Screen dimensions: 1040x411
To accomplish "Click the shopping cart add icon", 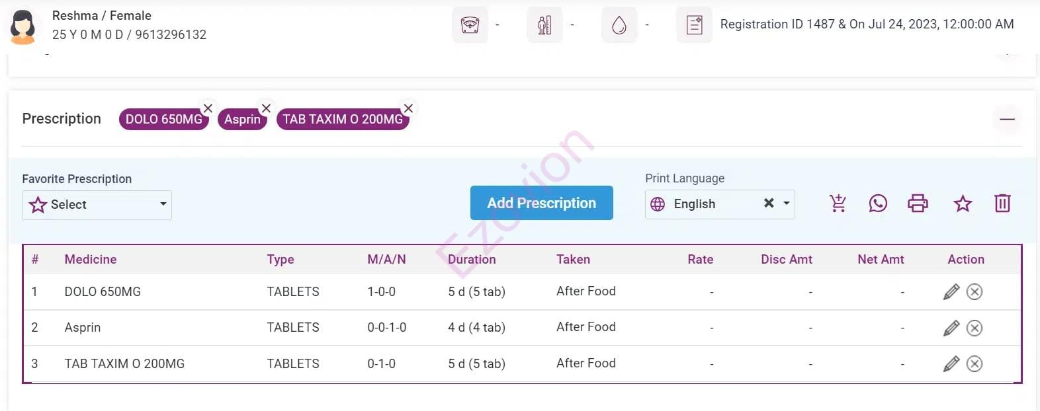I will [838, 204].
